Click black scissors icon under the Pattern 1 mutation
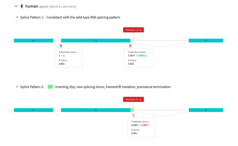 coord(131,45)
